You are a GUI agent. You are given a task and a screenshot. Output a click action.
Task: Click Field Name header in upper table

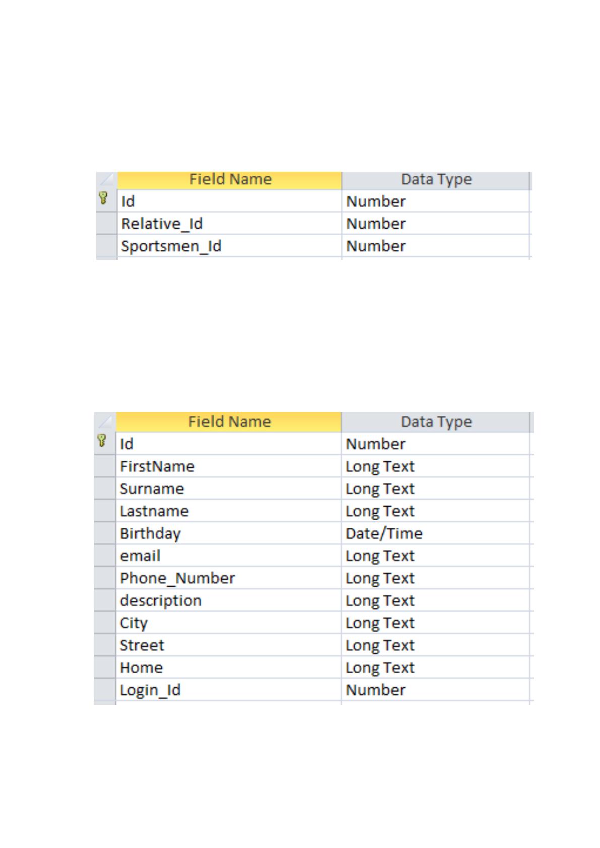click(x=230, y=180)
